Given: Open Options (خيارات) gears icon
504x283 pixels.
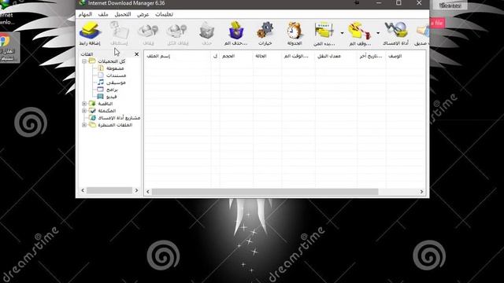Looking at the screenshot, I should coord(265,31).
